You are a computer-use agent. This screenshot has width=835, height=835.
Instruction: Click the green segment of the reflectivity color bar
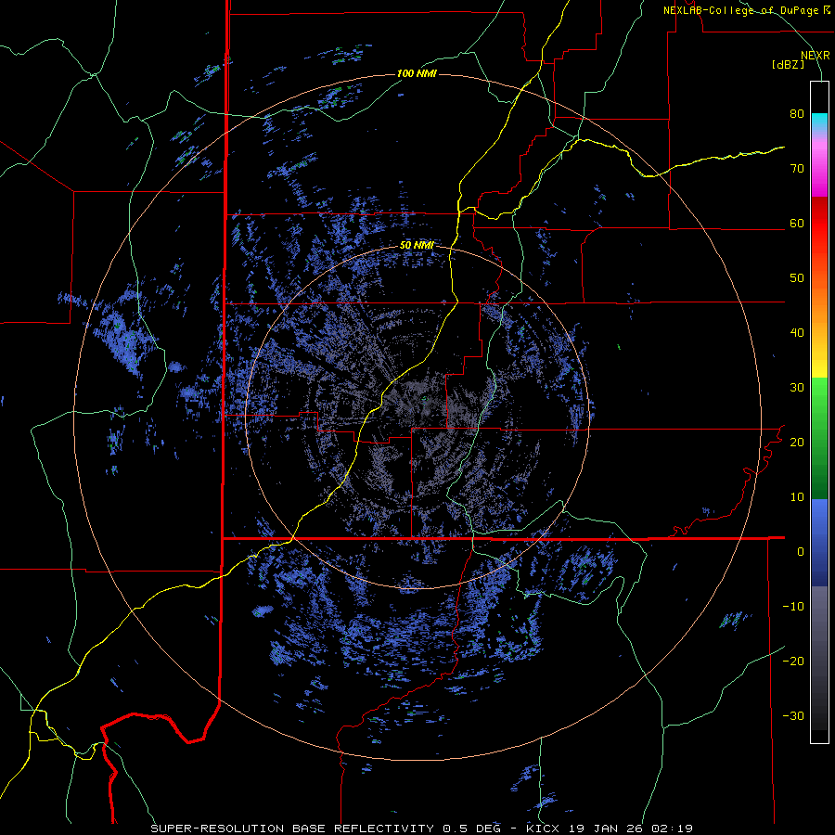tap(819, 438)
